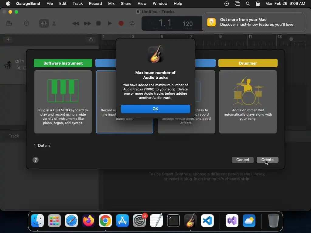The image size is (311, 233).
Task: Open Control Center in menu bar
Action: pos(258,4)
